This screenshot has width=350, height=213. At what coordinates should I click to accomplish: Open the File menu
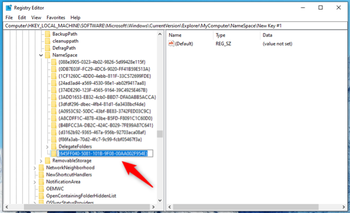coord(9,18)
